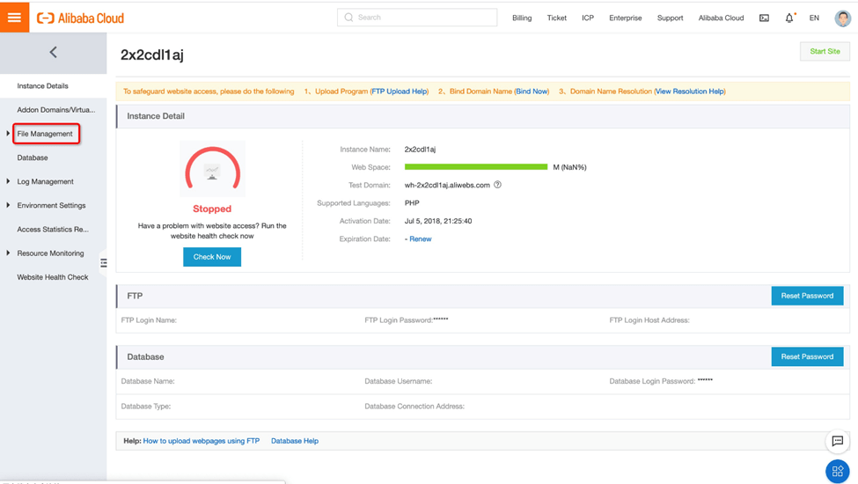Click the Start Site button
The width and height of the screenshot is (858, 484).
click(825, 51)
